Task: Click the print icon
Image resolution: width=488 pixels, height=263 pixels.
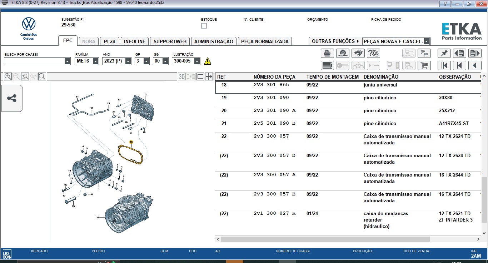Action: [x=327, y=53]
